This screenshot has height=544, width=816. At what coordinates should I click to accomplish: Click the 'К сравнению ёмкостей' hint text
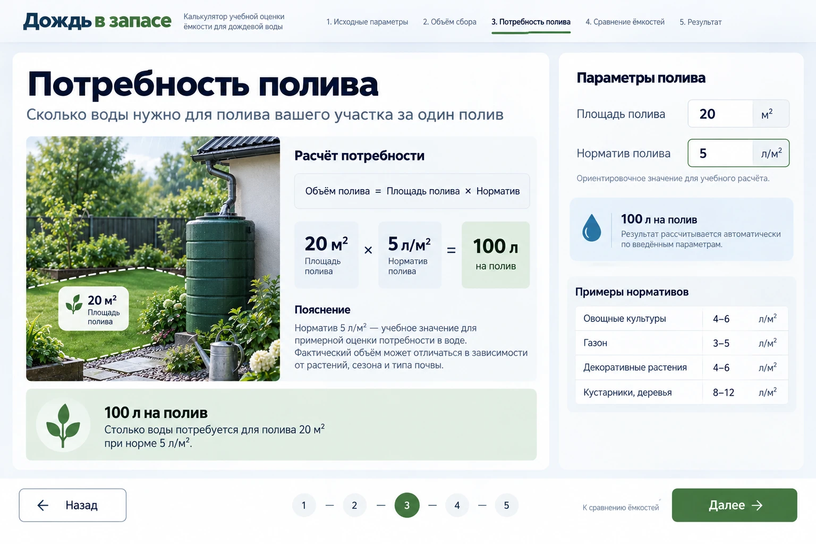click(x=620, y=508)
